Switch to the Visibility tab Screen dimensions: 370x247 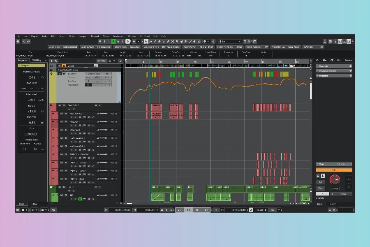point(37,60)
